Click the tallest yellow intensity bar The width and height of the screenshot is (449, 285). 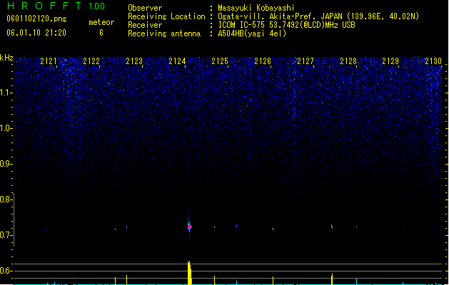click(189, 273)
